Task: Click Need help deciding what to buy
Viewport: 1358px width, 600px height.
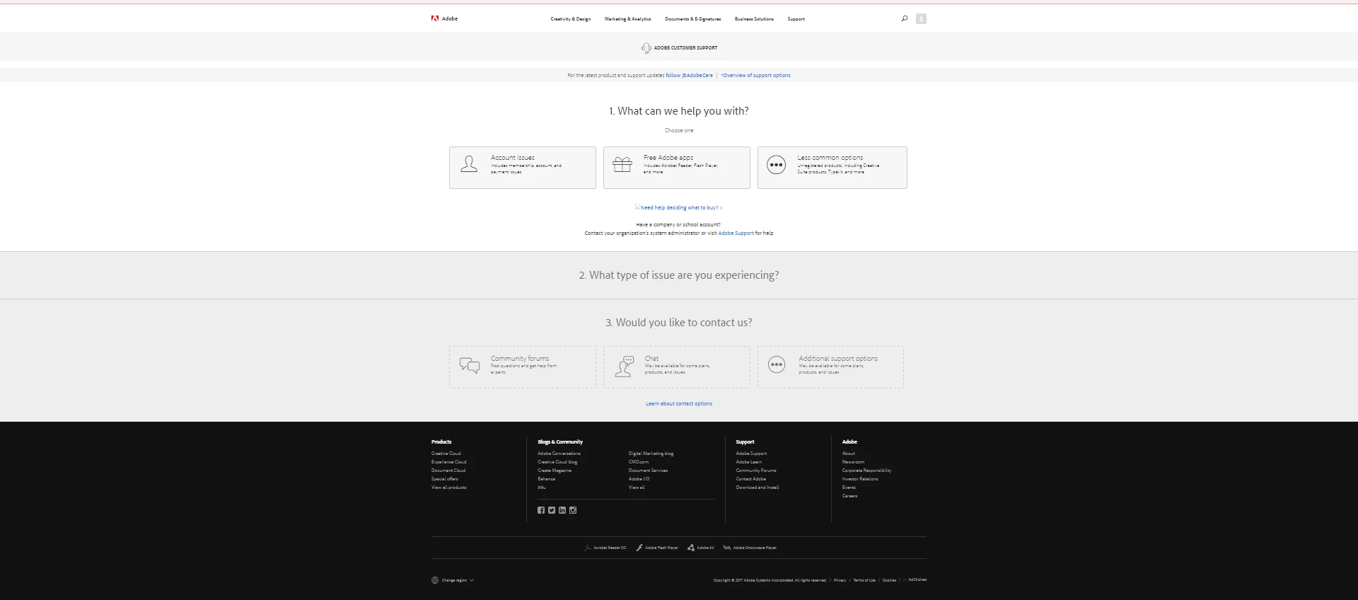Action: [x=681, y=208]
